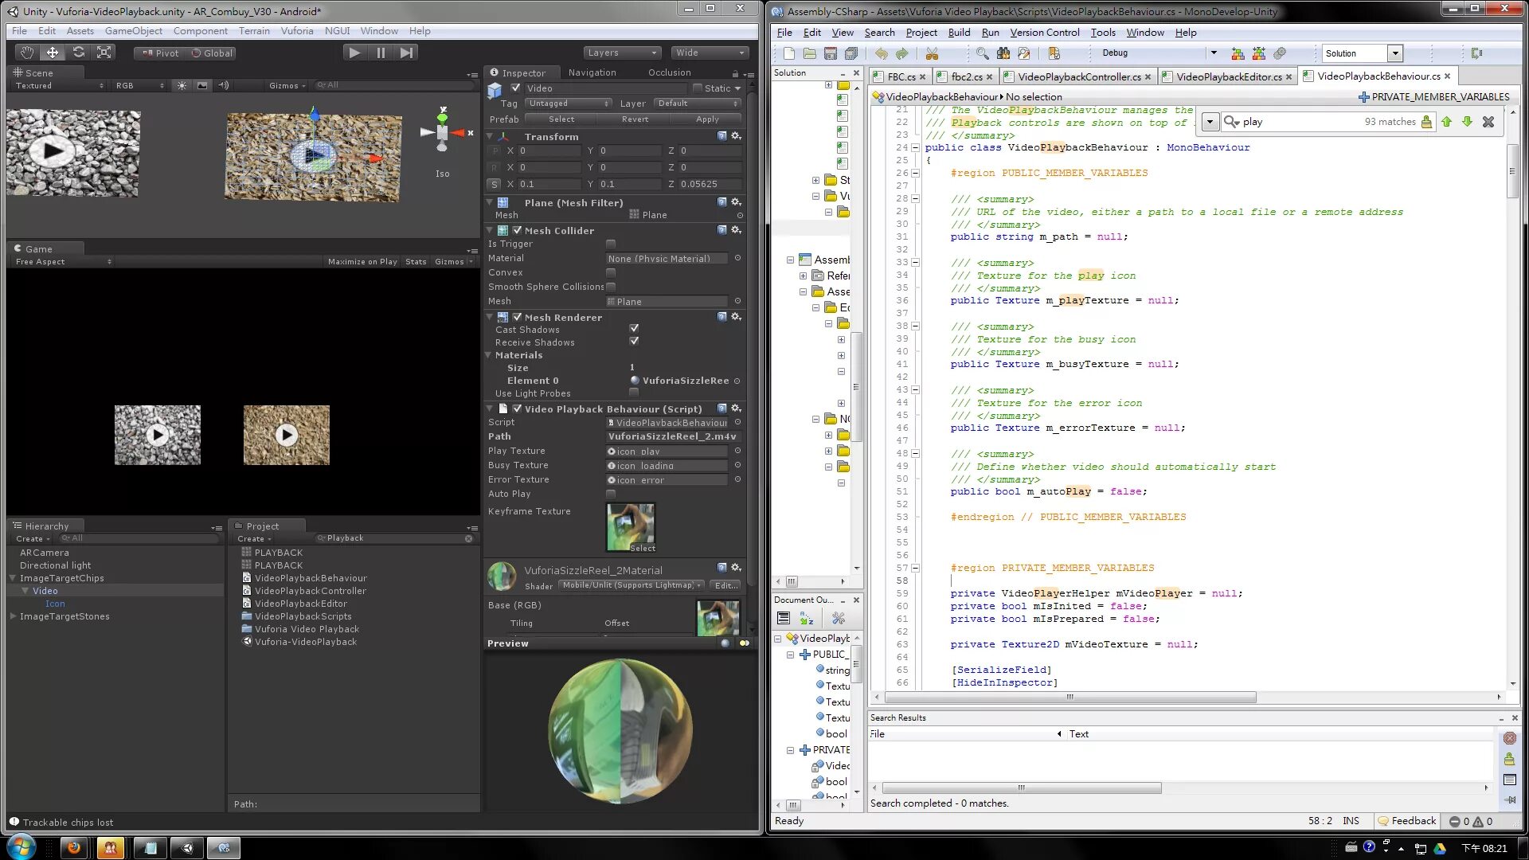
Task: Toggle the Static checkbox
Action: [x=698, y=88]
